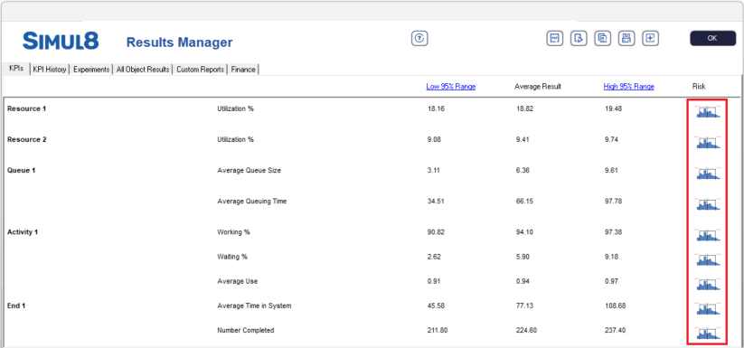
Task: Click low range value 18.16
Action: (x=436, y=108)
